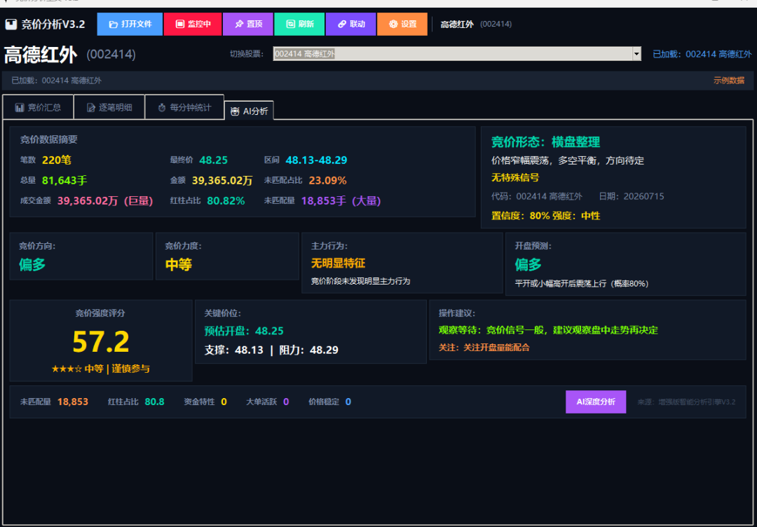This screenshot has width=757, height=527.
Task: Click the 220笔 trade count value
Action: [x=57, y=160]
